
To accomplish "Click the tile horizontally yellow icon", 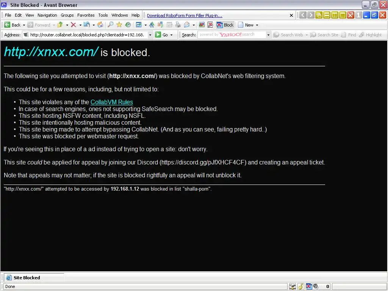I will pos(327,15).
